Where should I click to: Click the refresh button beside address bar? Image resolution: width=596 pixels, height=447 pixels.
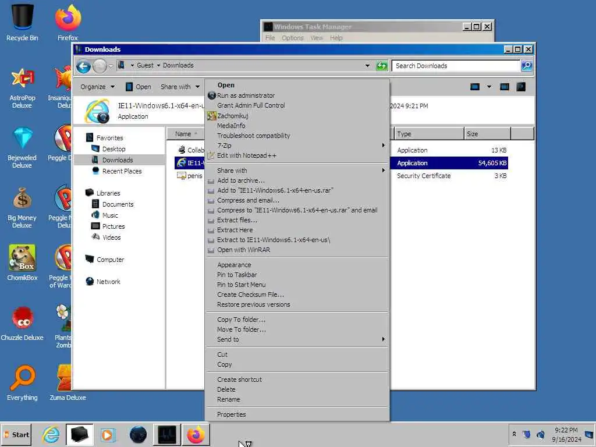tap(382, 66)
